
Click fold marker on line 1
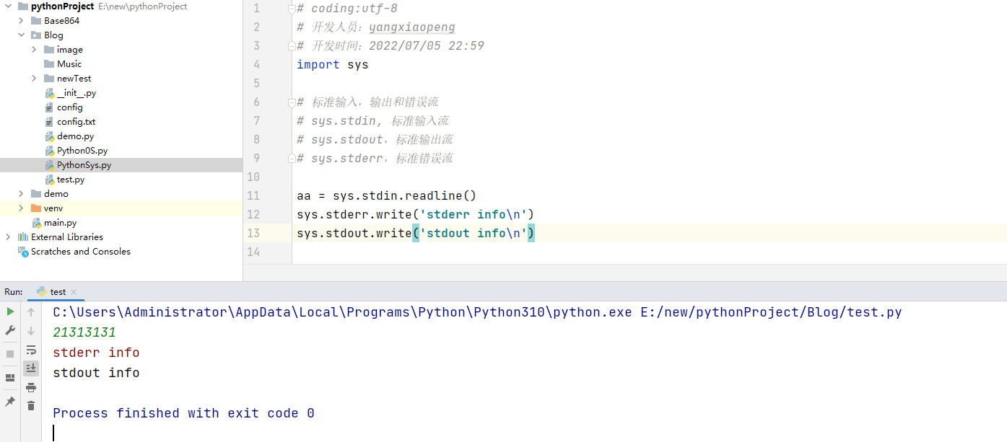[292, 9]
